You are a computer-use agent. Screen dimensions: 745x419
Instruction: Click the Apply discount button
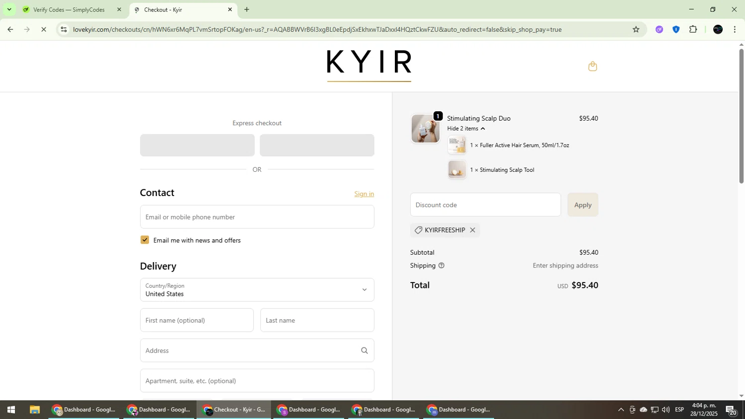point(583,205)
